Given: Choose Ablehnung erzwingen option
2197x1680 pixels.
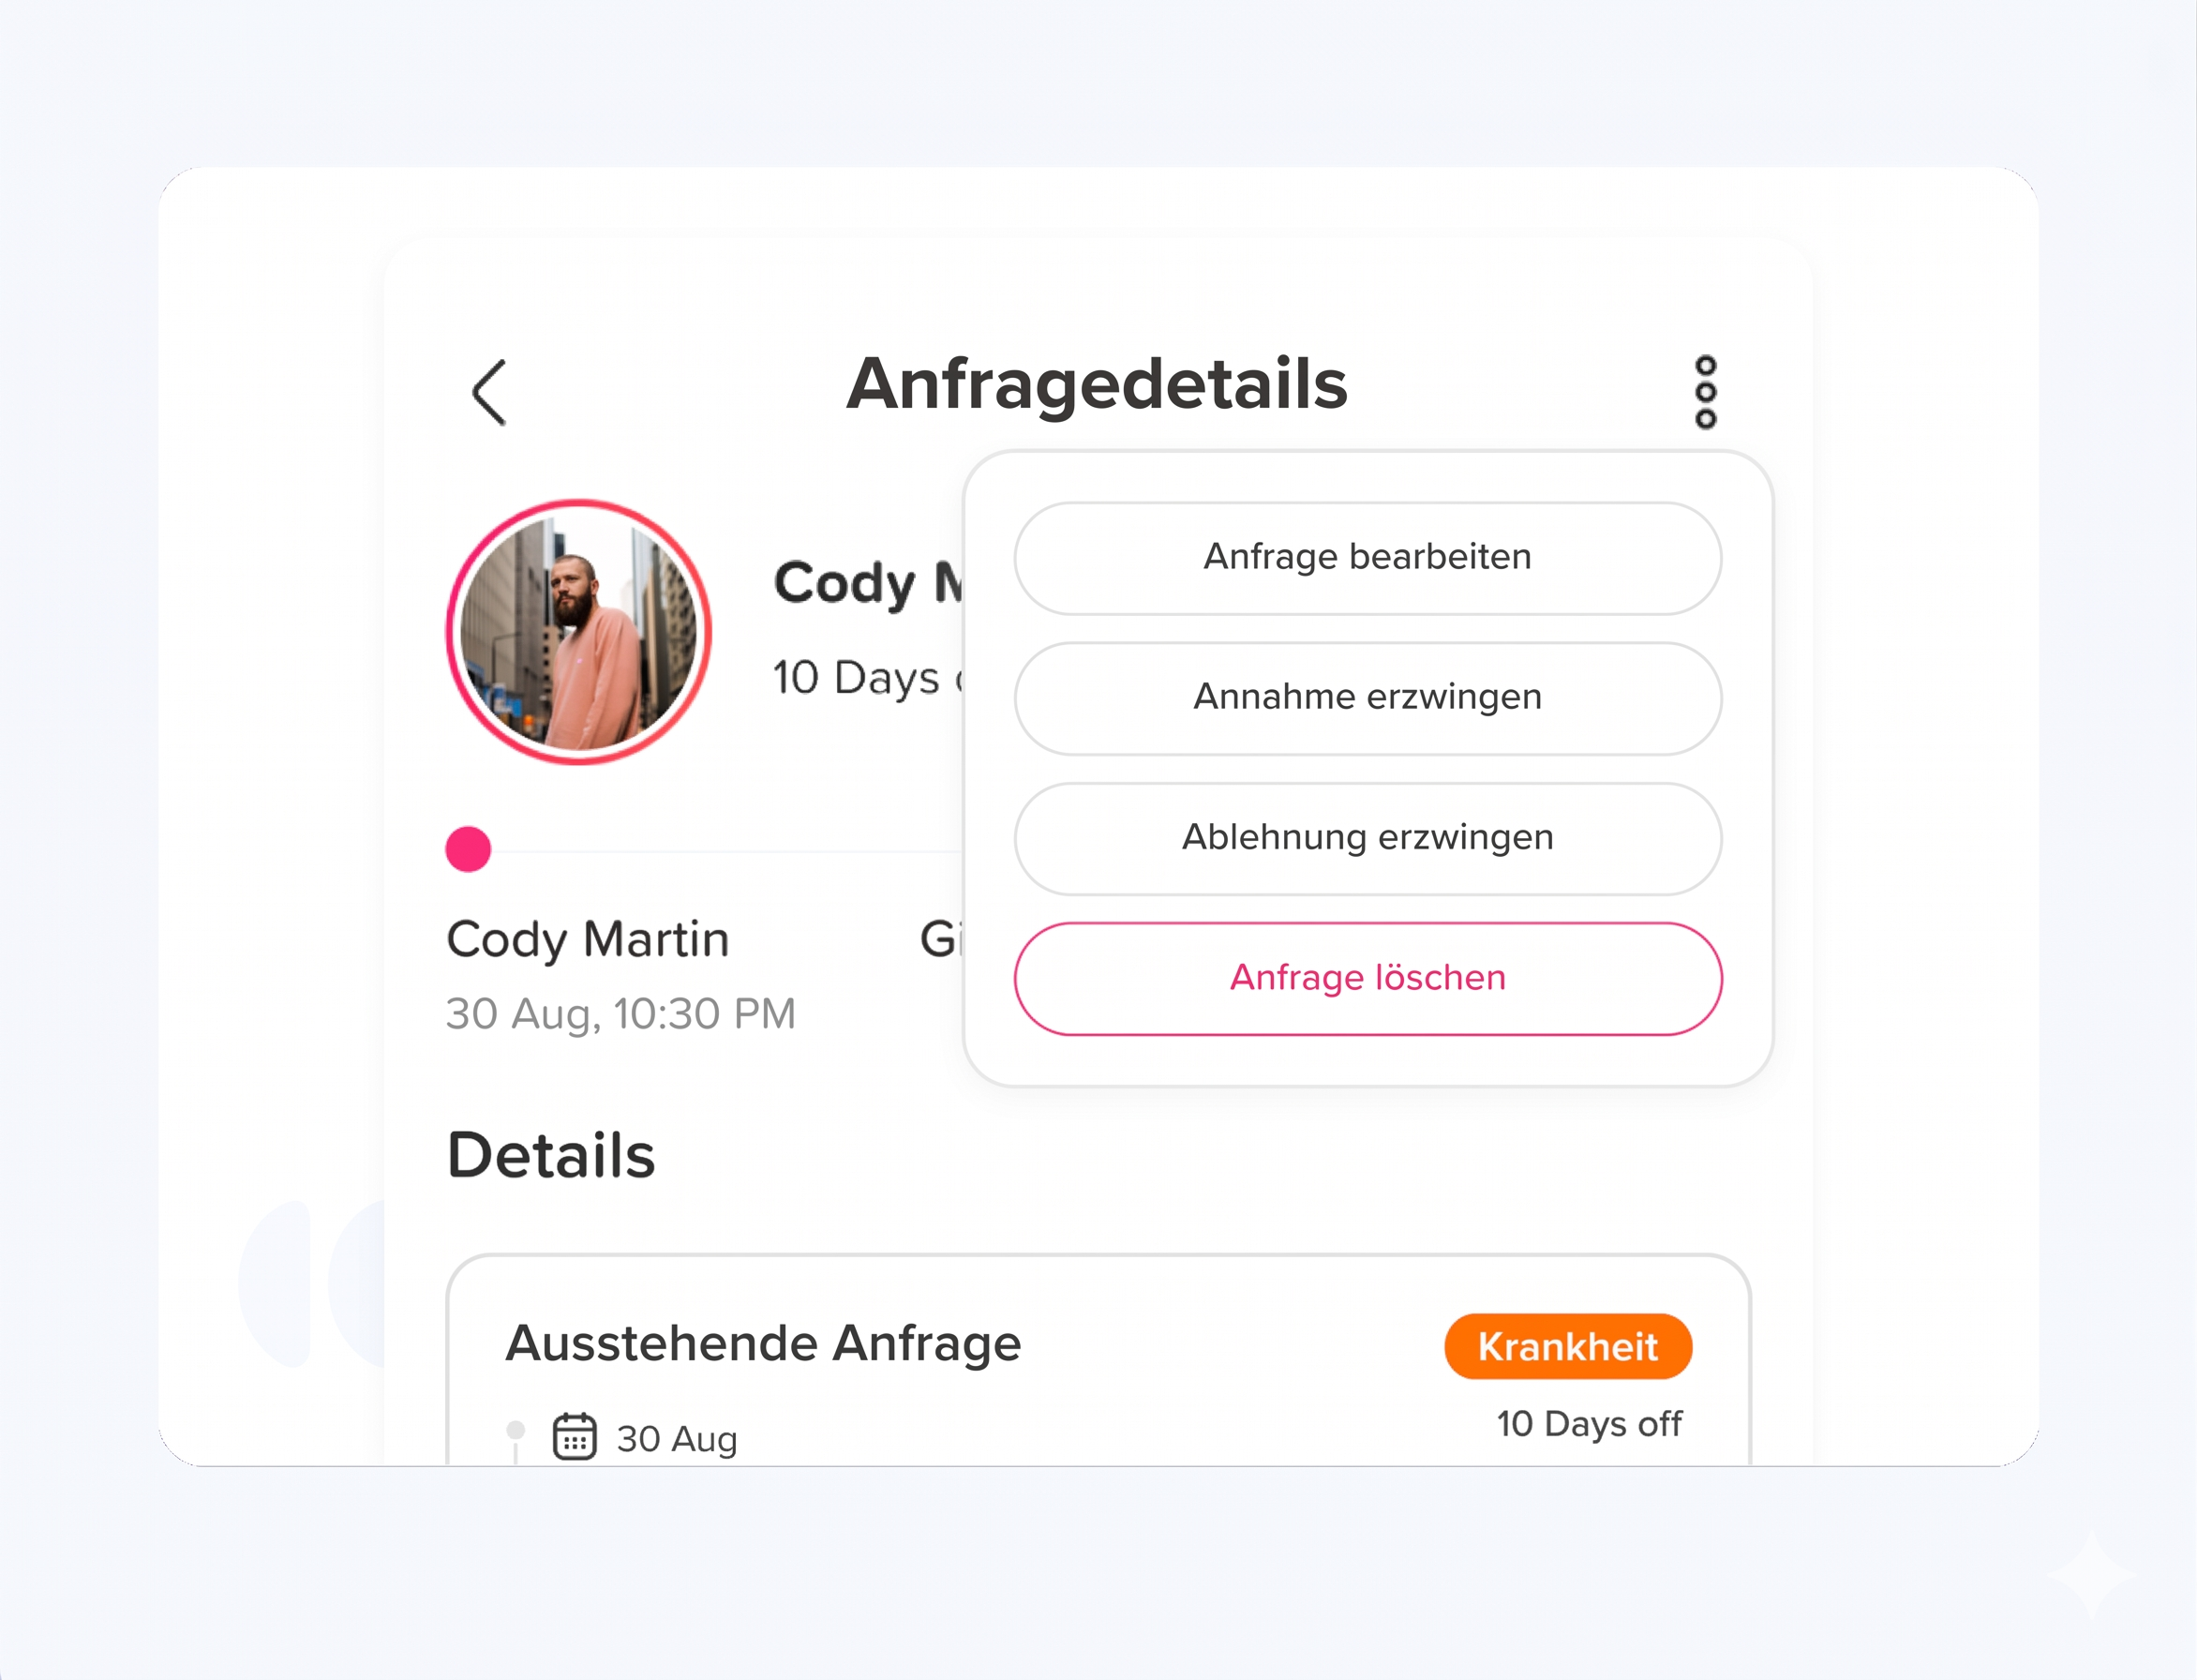Looking at the screenshot, I should 1368,838.
